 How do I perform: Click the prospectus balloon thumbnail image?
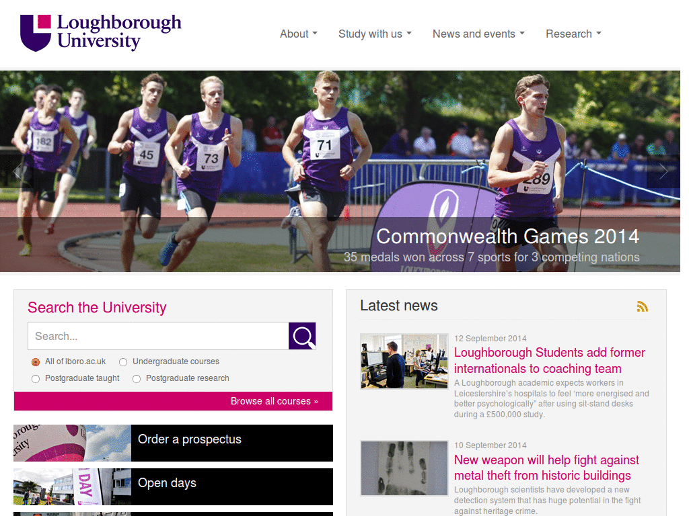click(72, 443)
